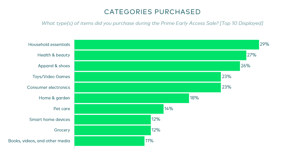Click the Household essentials axis label
Viewport: 290px width, 155px height.
[x=49, y=45]
